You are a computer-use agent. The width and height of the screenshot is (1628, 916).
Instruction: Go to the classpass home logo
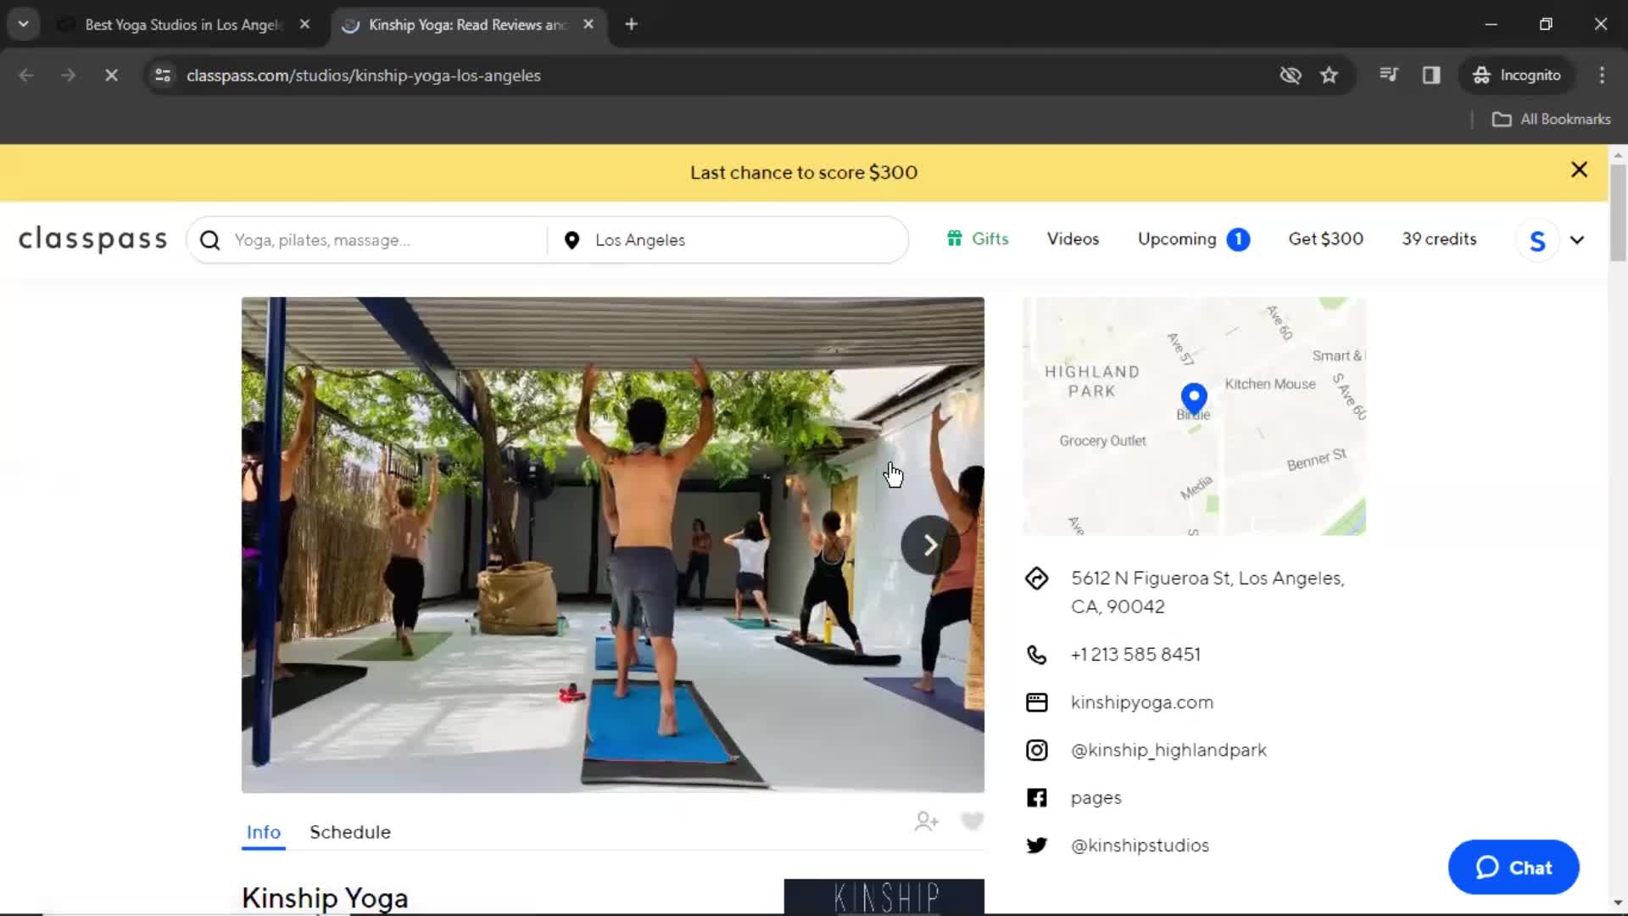pyautogui.click(x=93, y=240)
